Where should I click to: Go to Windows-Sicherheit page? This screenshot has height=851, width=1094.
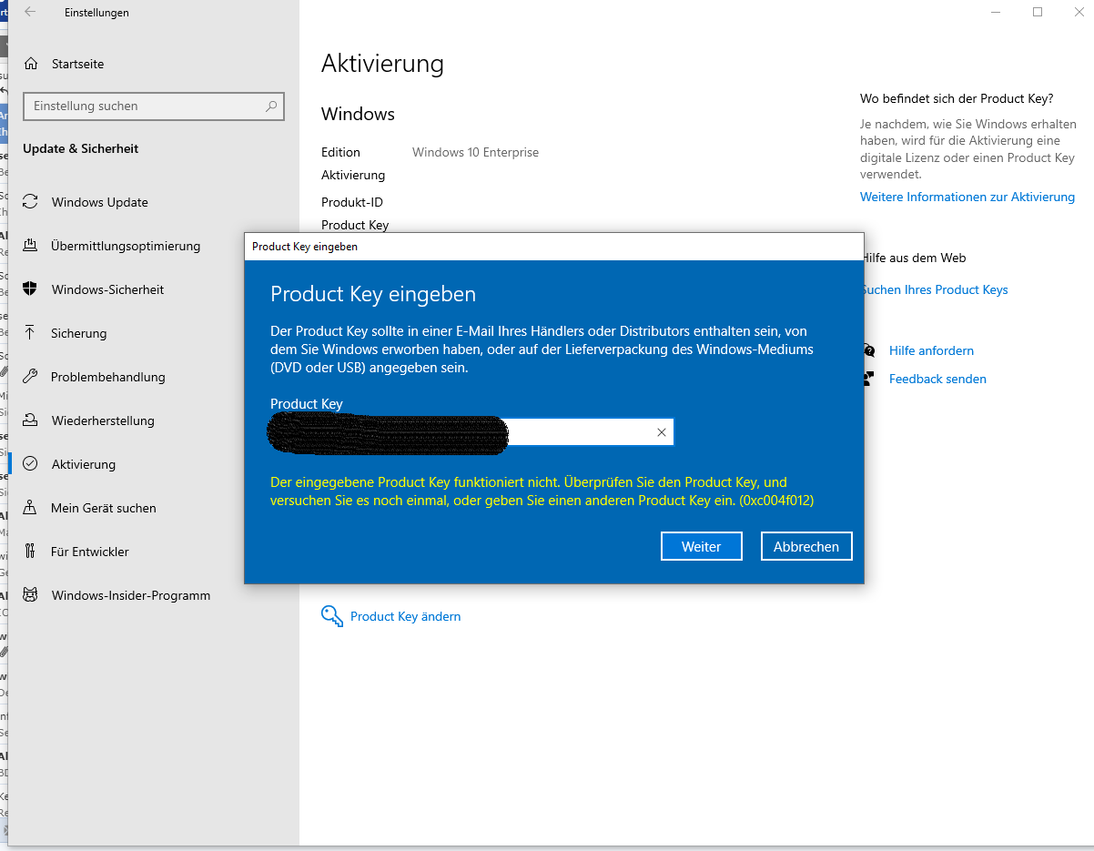pyautogui.click(x=108, y=289)
